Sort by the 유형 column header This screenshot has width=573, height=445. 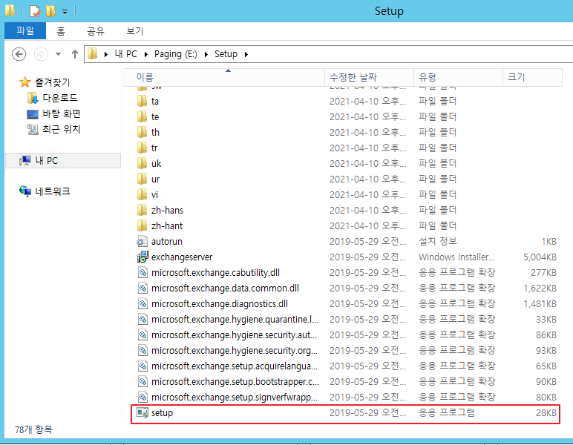[x=458, y=77]
